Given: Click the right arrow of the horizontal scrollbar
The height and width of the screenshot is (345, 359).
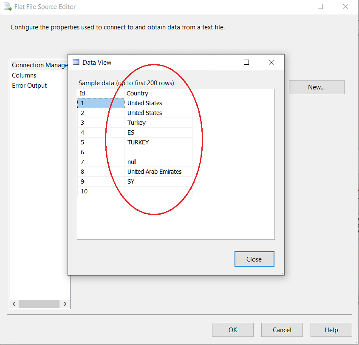Looking at the screenshot, I should [x=65, y=304].
